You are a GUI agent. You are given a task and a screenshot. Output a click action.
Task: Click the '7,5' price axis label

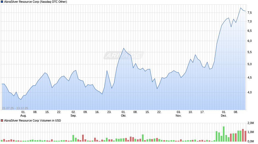(249, 13)
